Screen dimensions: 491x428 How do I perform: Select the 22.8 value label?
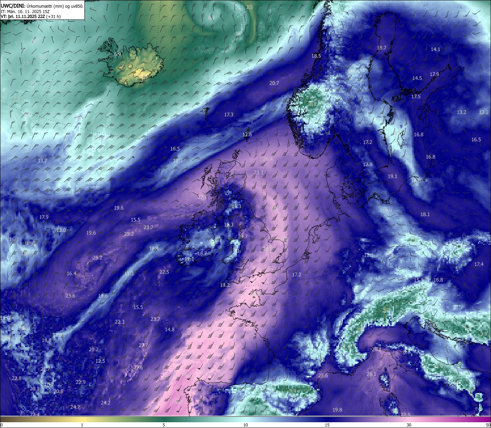[x=16, y=378]
